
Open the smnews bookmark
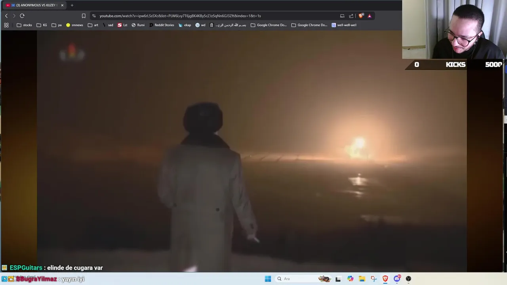(74, 25)
